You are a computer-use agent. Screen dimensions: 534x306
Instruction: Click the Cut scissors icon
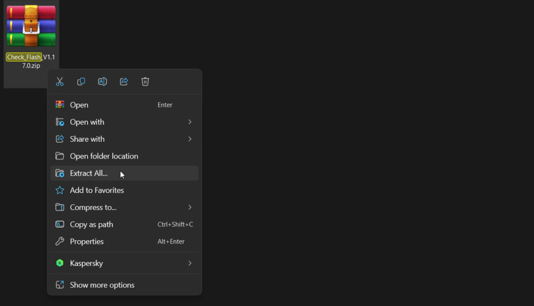[x=60, y=81]
